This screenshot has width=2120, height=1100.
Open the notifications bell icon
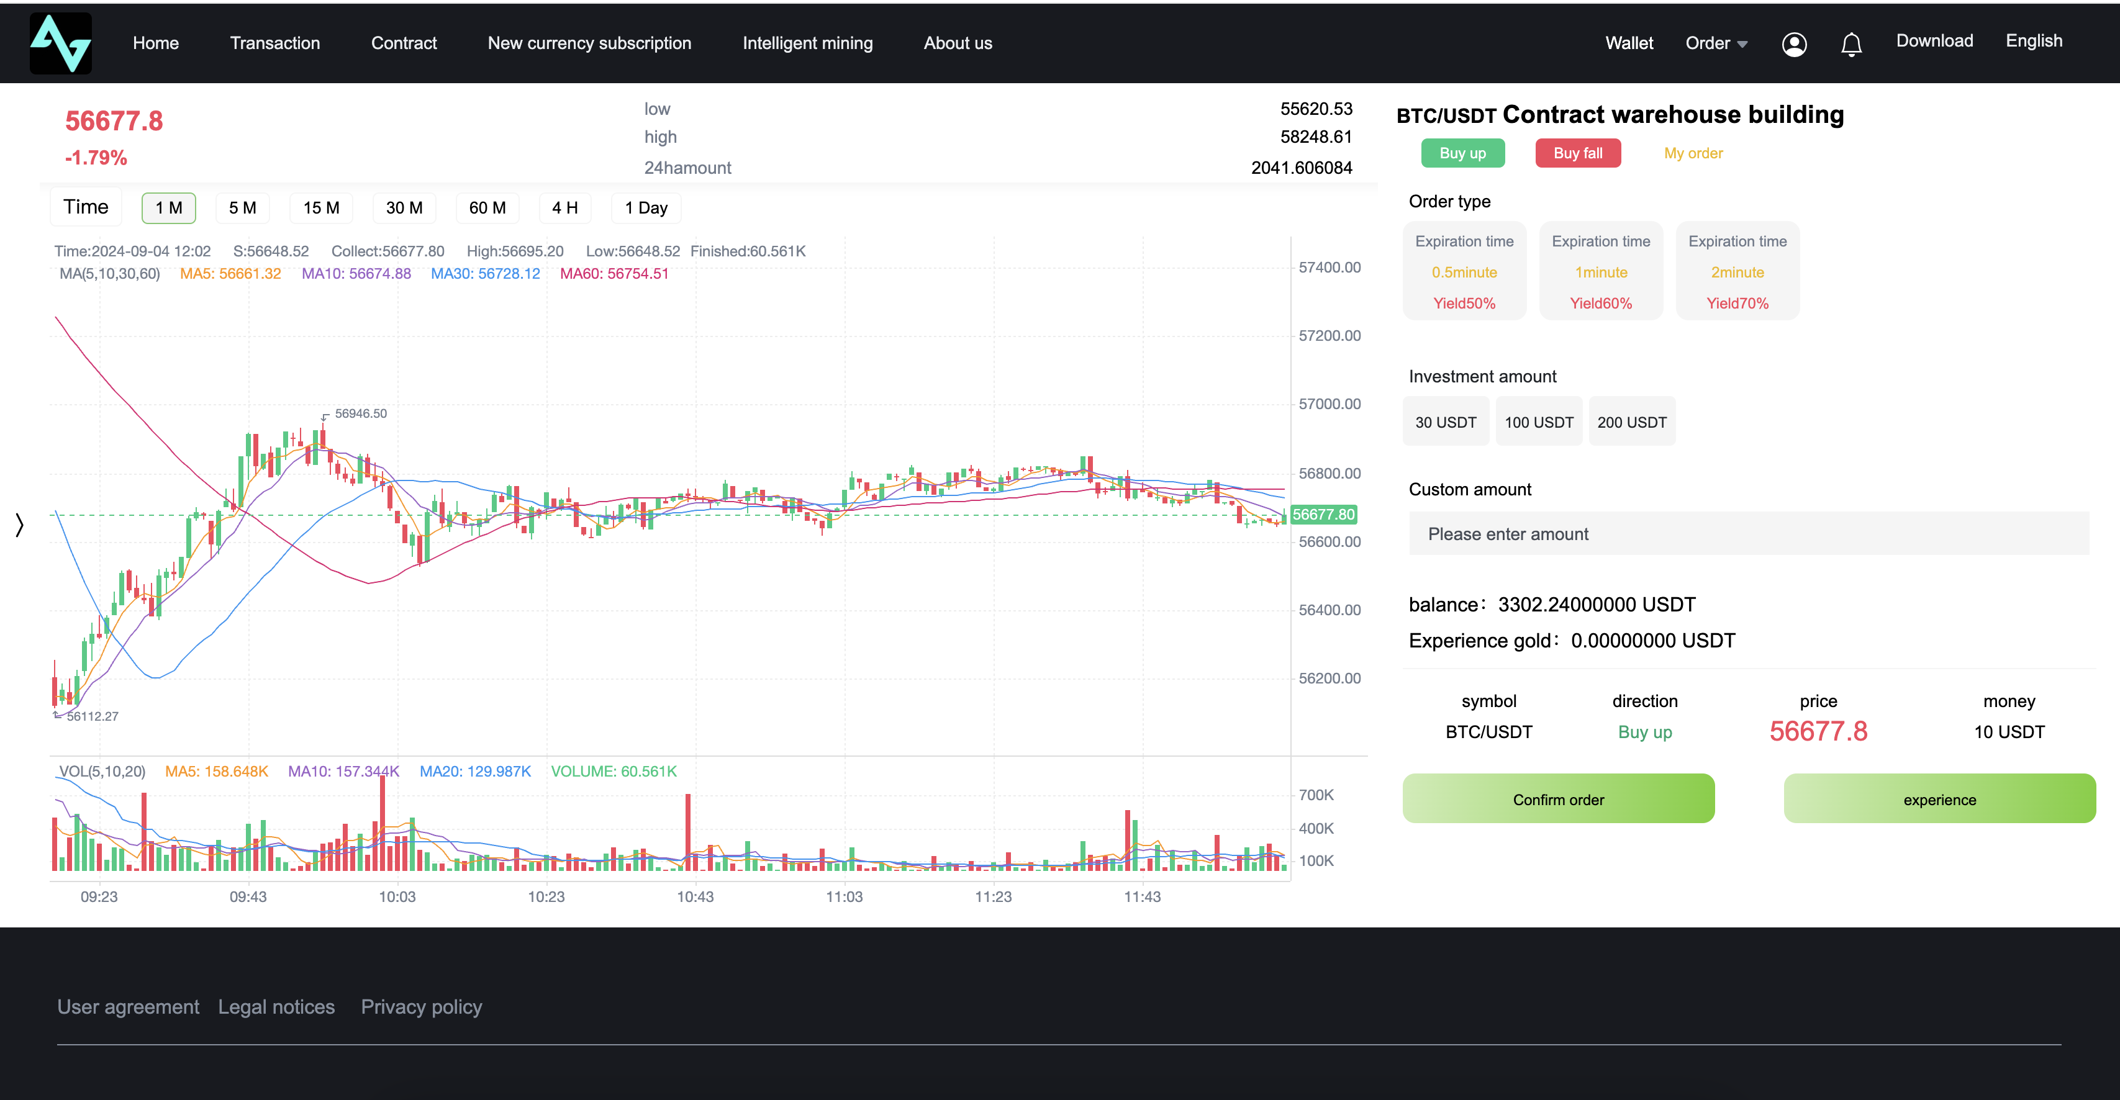click(1851, 43)
